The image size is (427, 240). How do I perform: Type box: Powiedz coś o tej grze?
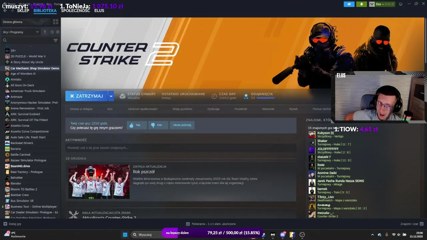[181, 148]
